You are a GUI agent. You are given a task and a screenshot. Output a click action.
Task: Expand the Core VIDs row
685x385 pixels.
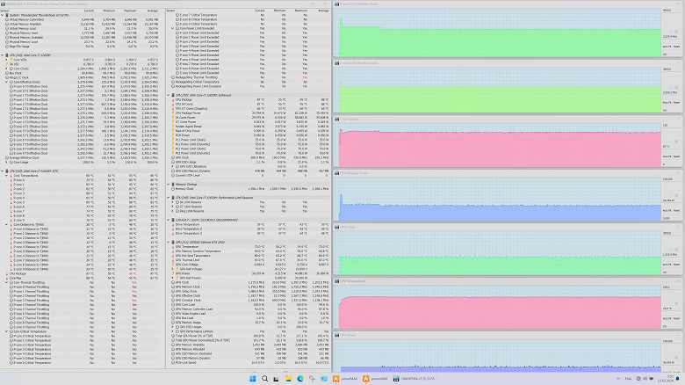tap(6, 60)
